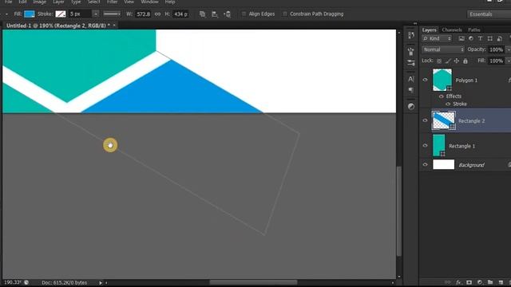
Task: Add a layer style with fx icon
Action: [x=458, y=282]
